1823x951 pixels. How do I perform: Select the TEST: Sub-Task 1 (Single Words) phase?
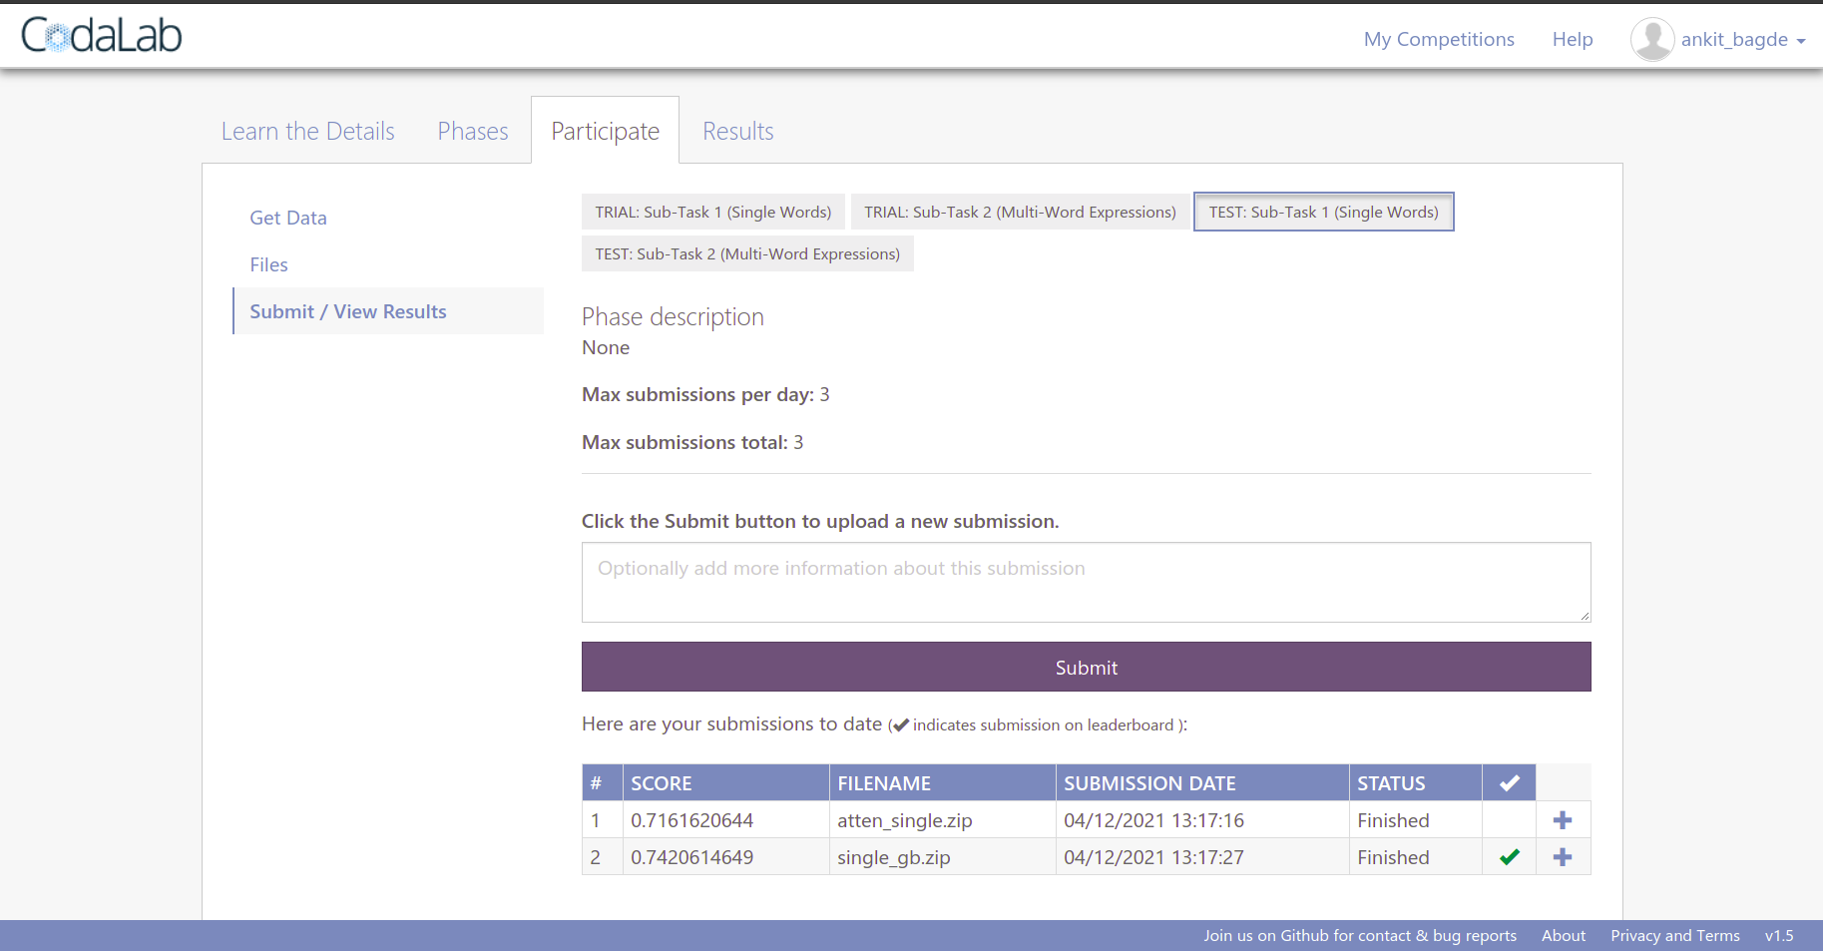pyautogui.click(x=1323, y=212)
